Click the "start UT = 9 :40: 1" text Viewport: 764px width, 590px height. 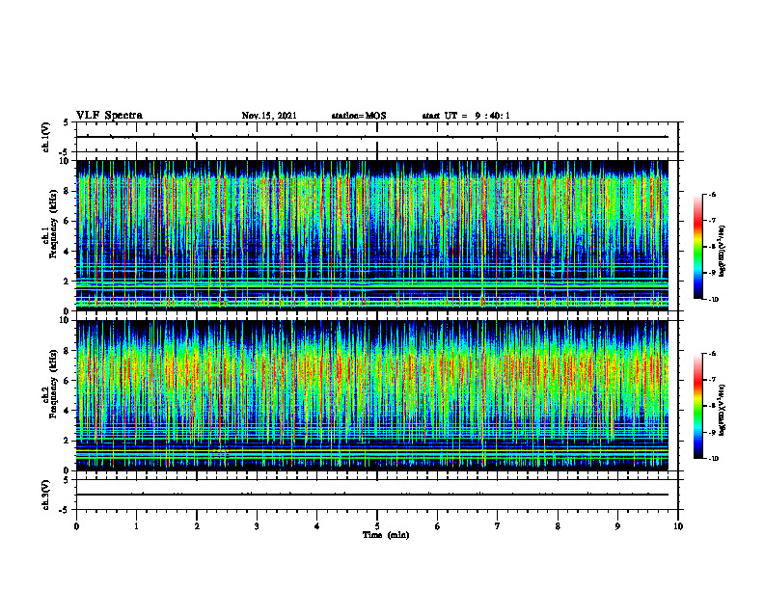click(466, 116)
